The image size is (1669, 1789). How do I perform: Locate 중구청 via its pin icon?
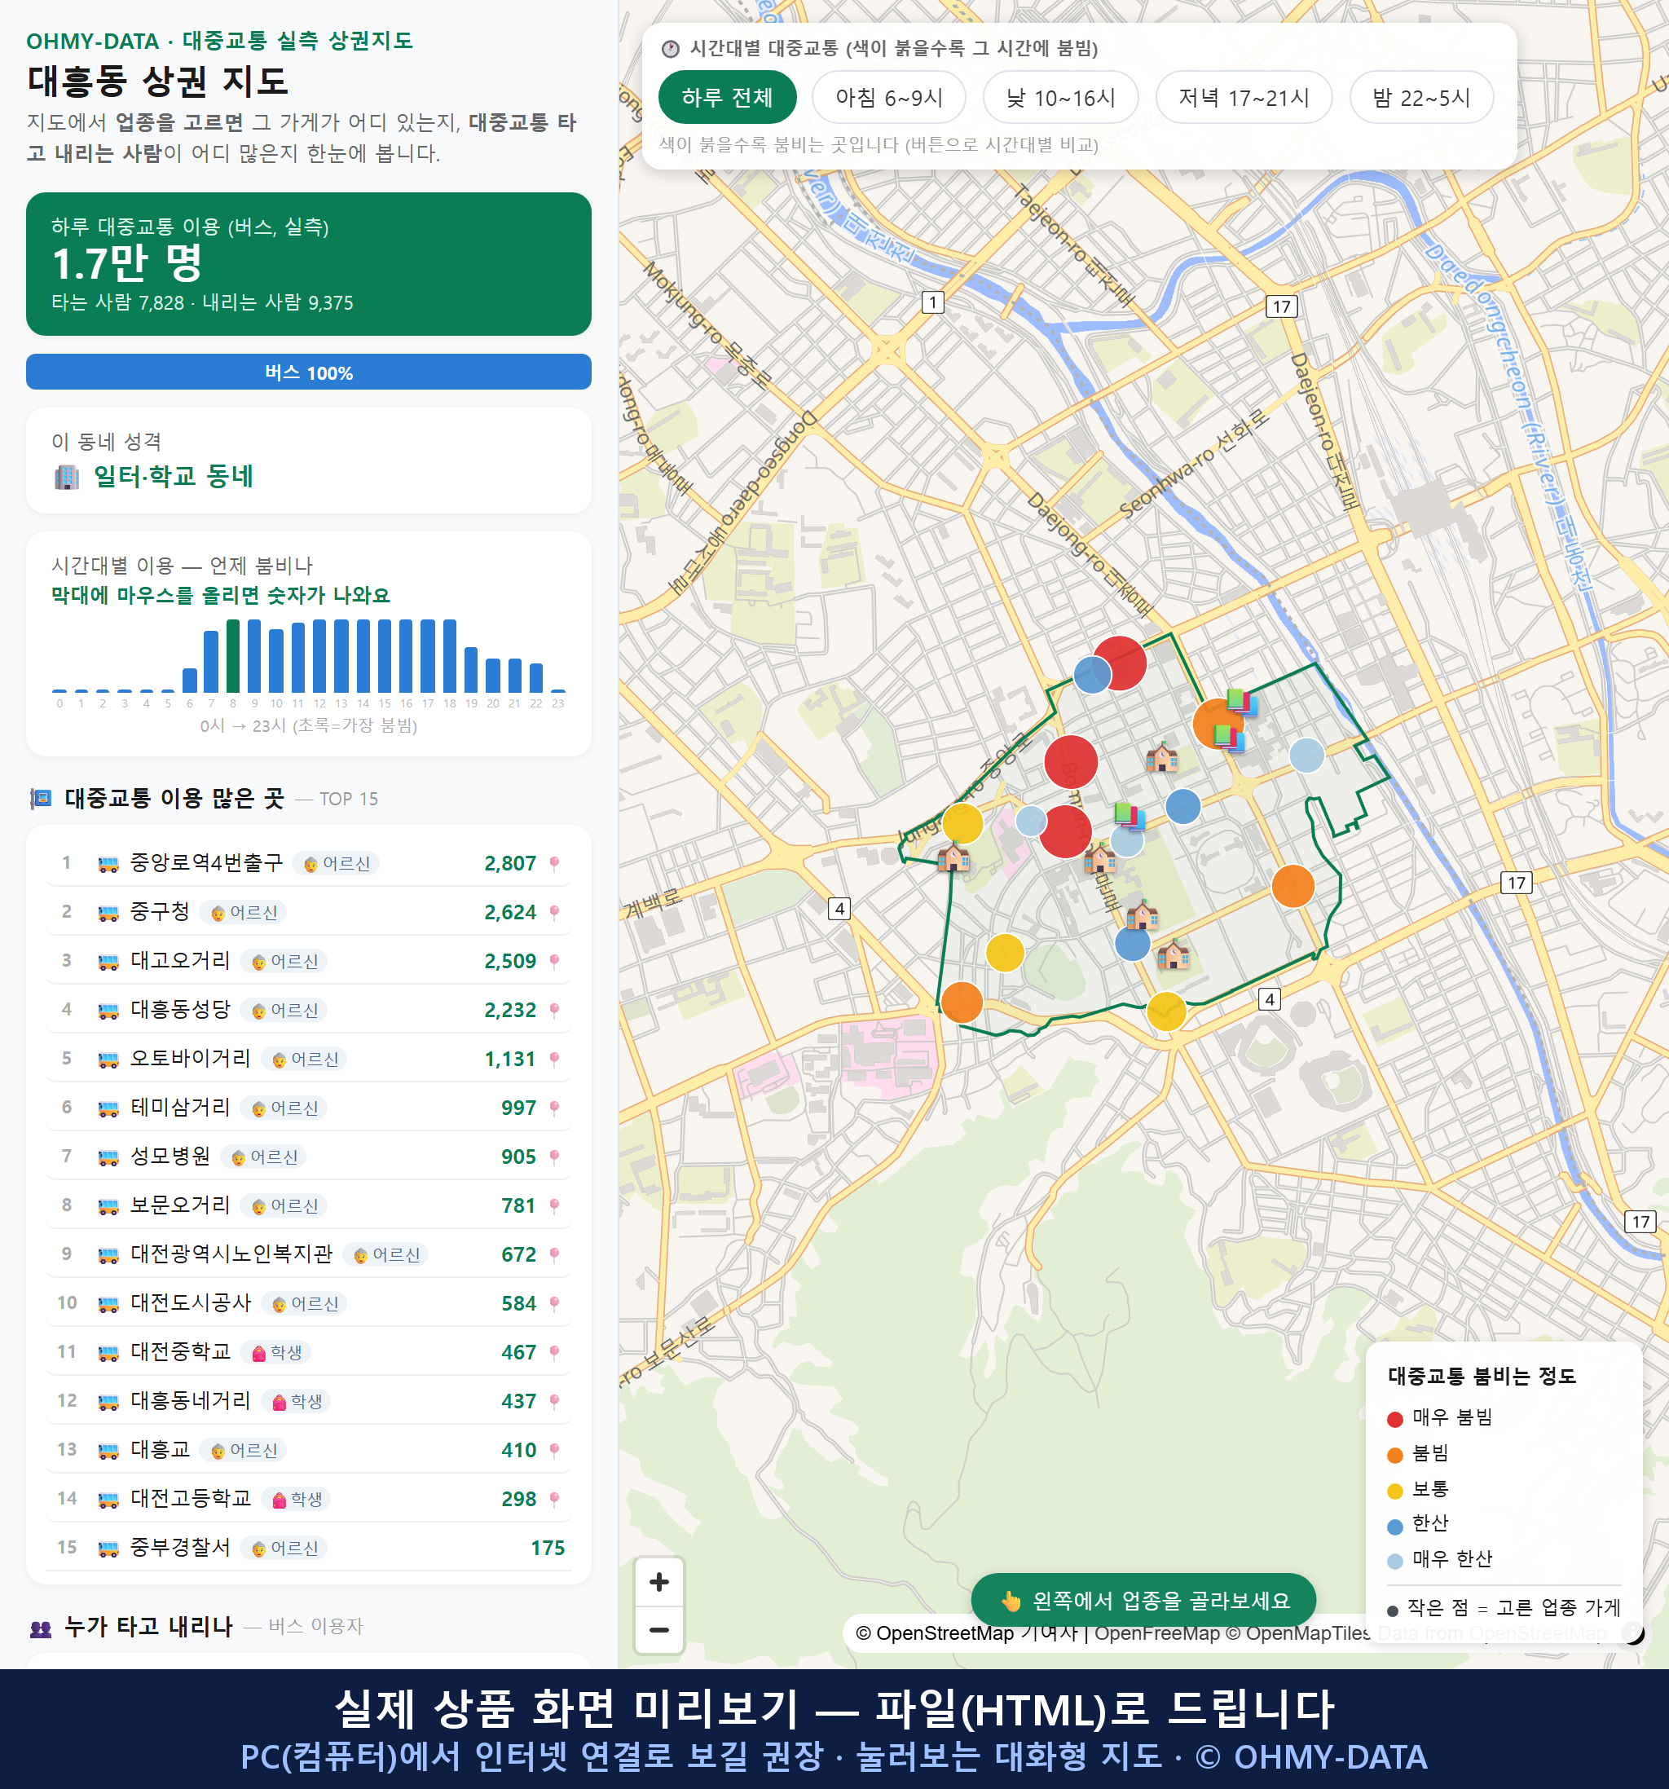tap(554, 913)
